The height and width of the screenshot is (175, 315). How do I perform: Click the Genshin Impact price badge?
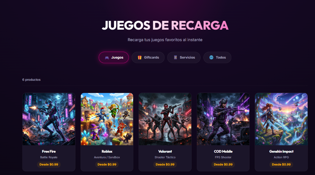click(281, 165)
